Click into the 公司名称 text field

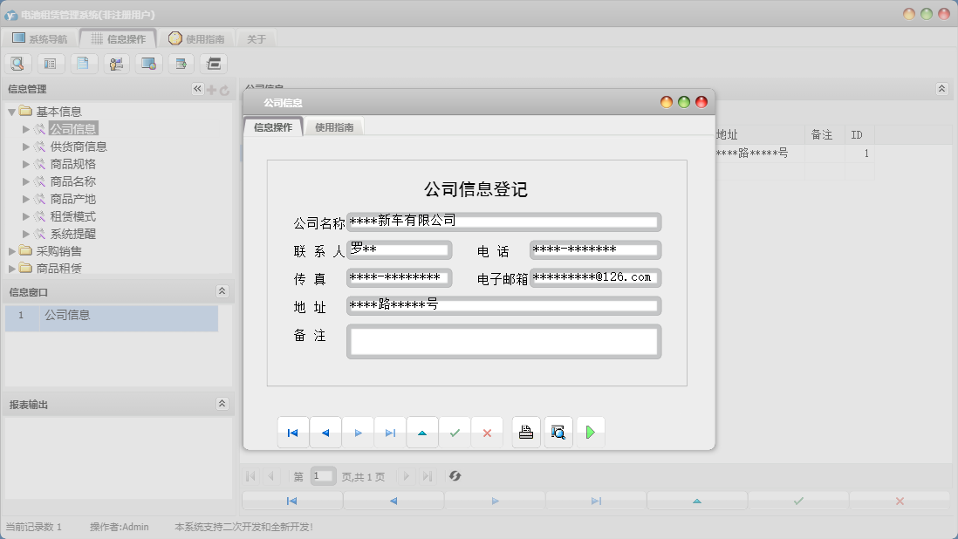click(x=503, y=222)
